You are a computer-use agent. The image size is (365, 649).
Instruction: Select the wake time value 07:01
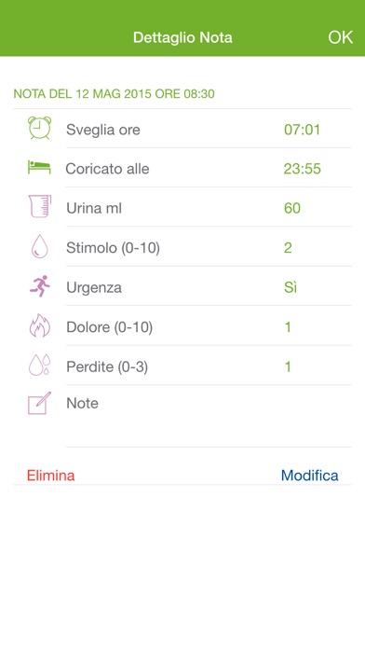pyautogui.click(x=303, y=130)
